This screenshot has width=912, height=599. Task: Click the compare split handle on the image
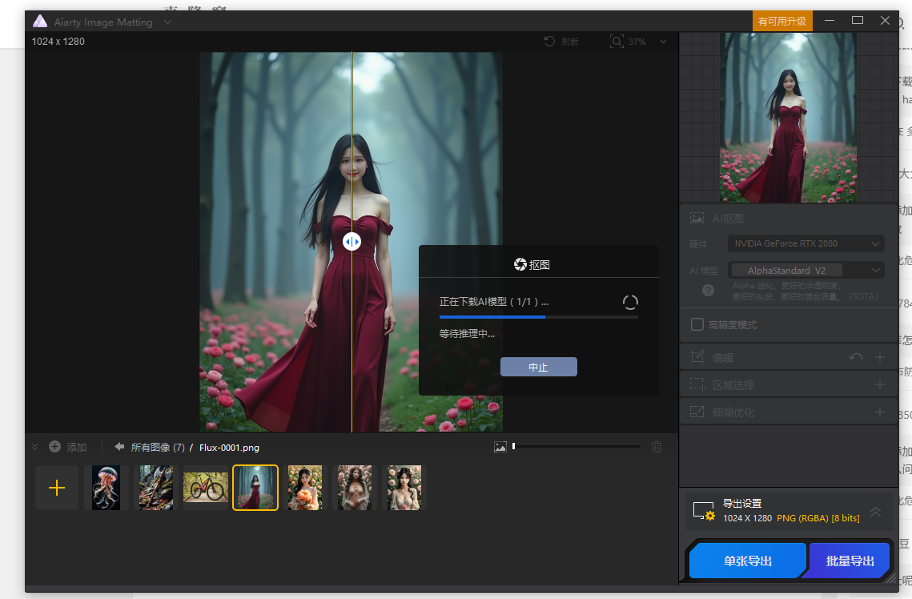352,241
